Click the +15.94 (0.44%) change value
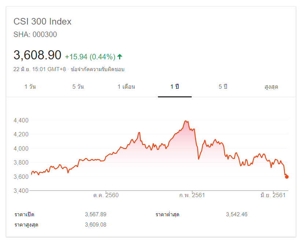 [x=90, y=57]
